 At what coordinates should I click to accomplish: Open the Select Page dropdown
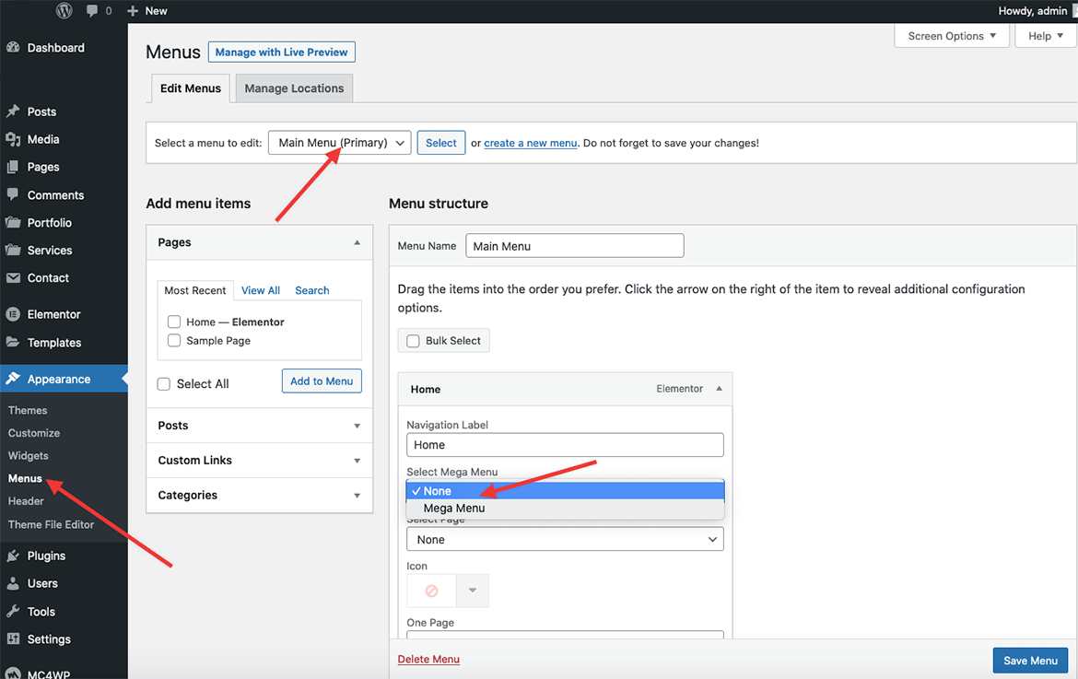pos(565,539)
